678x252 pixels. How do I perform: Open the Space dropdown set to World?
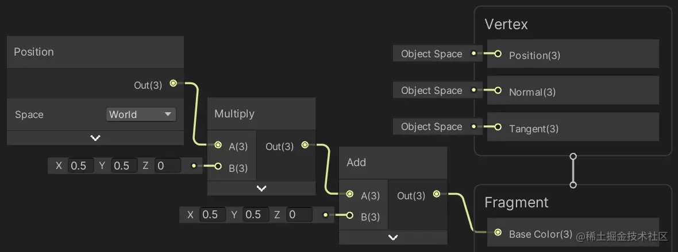[x=141, y=114]
